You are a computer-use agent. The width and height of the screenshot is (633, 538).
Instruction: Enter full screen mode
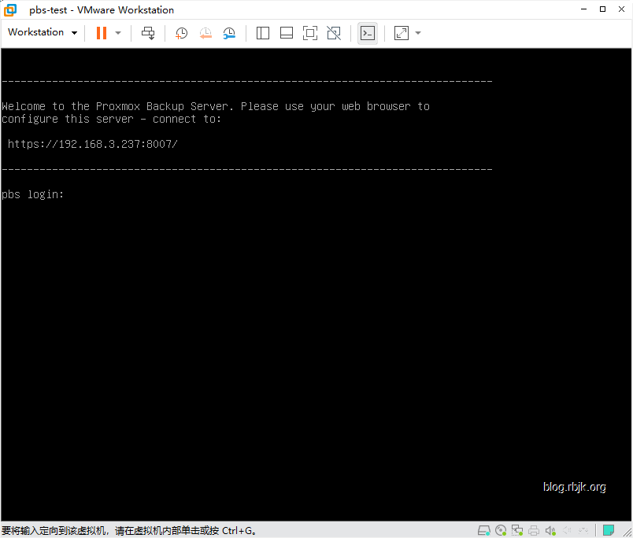(310, 33)
